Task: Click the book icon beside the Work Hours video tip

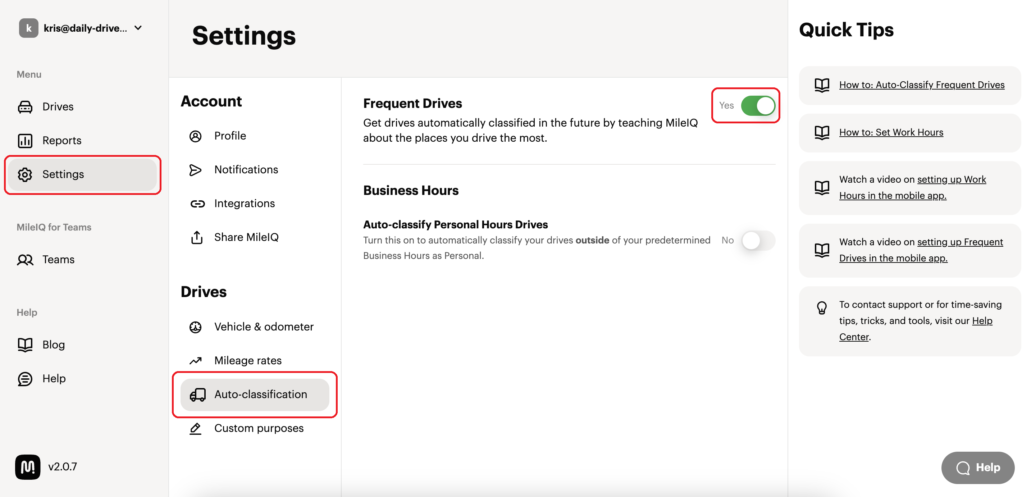Action: pos(822,188)
